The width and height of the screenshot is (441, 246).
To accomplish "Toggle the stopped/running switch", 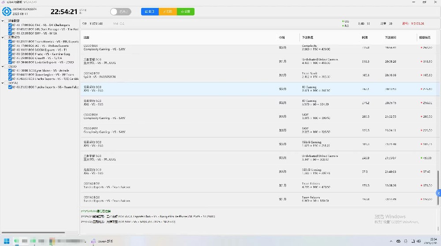I will [x=120, y=11].
